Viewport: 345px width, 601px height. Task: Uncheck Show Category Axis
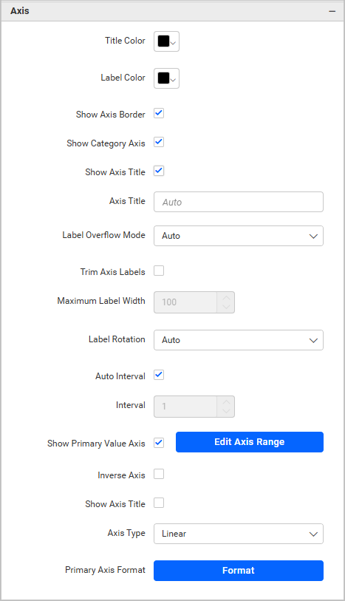click(159, 142)
